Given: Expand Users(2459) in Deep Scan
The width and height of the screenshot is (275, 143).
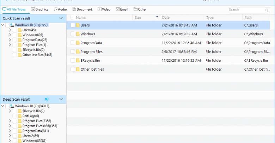Looking at the screenshot, I should point(10,136).
